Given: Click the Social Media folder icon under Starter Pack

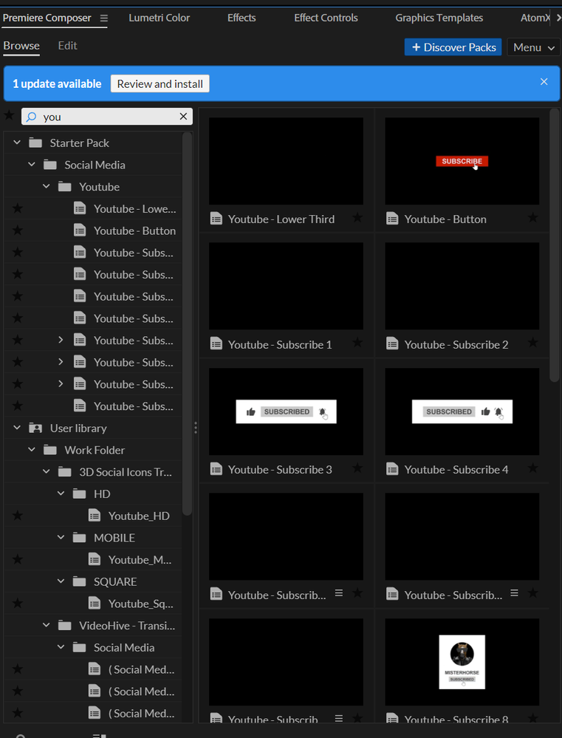Looking at the screenshot, I should (x=50, y=165).
